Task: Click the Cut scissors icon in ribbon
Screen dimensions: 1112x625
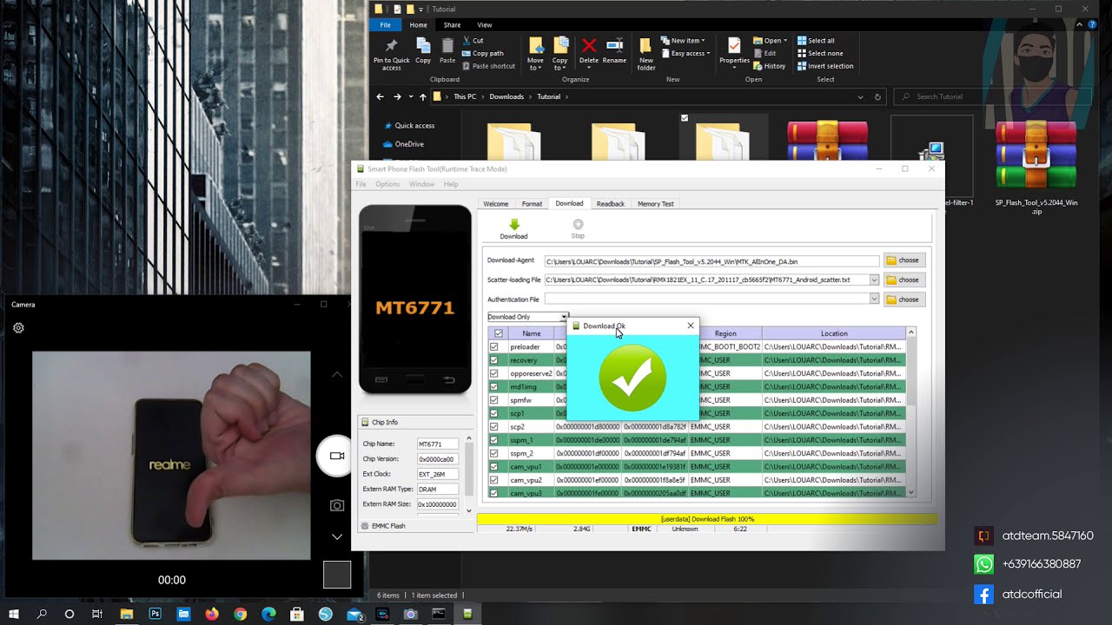Action: (x=467, y=41)
